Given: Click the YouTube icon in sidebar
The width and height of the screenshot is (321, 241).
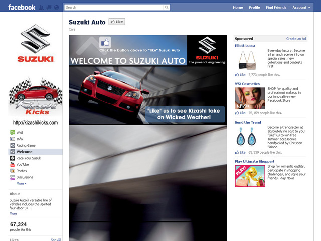Looking at the screenshot, I should [x=13, y=164].
